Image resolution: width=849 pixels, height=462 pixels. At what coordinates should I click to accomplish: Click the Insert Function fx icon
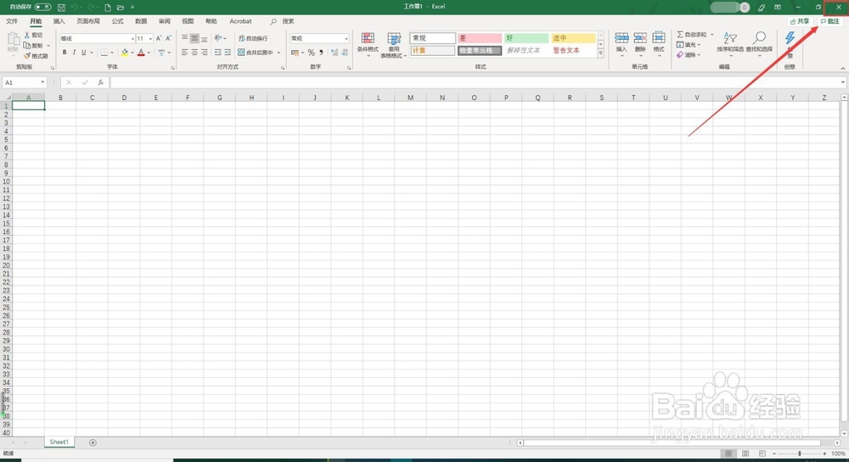click(100, 83)
